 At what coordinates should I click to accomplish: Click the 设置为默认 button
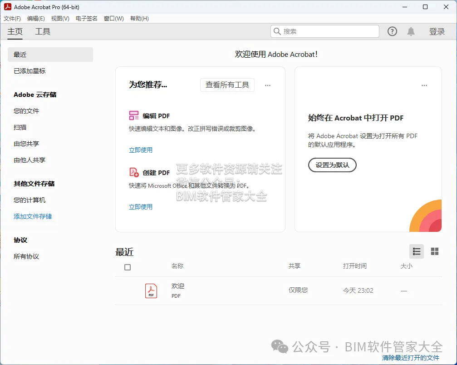tap(332, 165)
